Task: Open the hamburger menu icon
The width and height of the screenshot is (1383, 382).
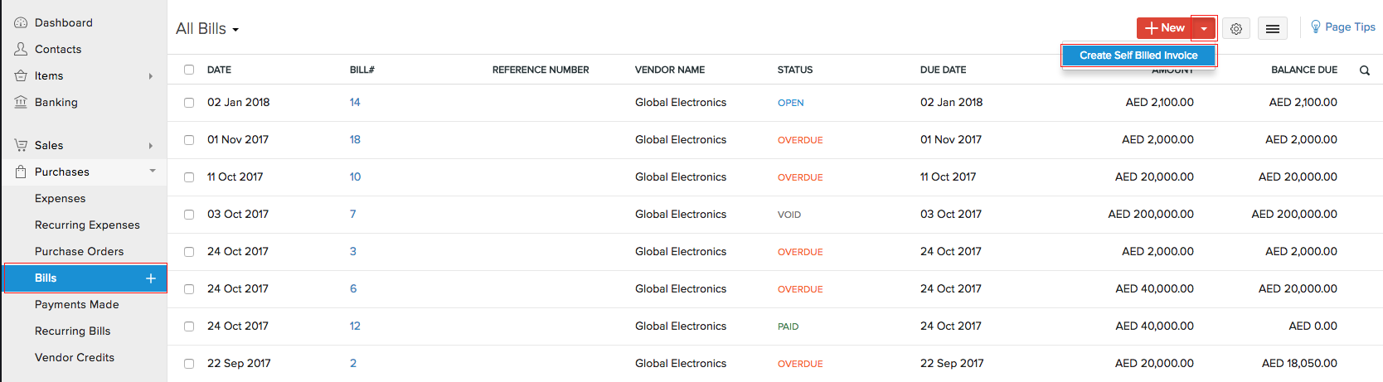Action: [1273, 28]
